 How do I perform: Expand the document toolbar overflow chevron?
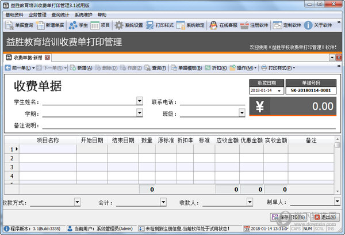click(339, 66)
